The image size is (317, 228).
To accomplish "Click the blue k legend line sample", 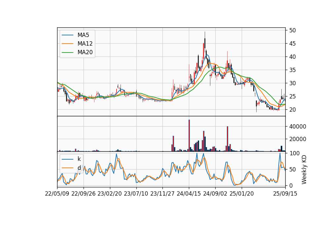I will click(x=67, y=159).
